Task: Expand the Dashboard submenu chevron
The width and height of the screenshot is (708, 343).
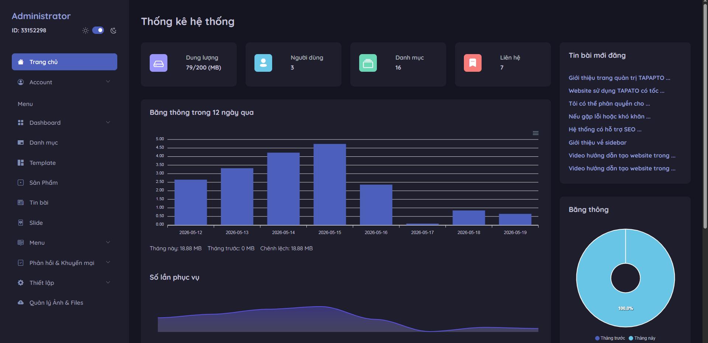Action: pos(108,123)
